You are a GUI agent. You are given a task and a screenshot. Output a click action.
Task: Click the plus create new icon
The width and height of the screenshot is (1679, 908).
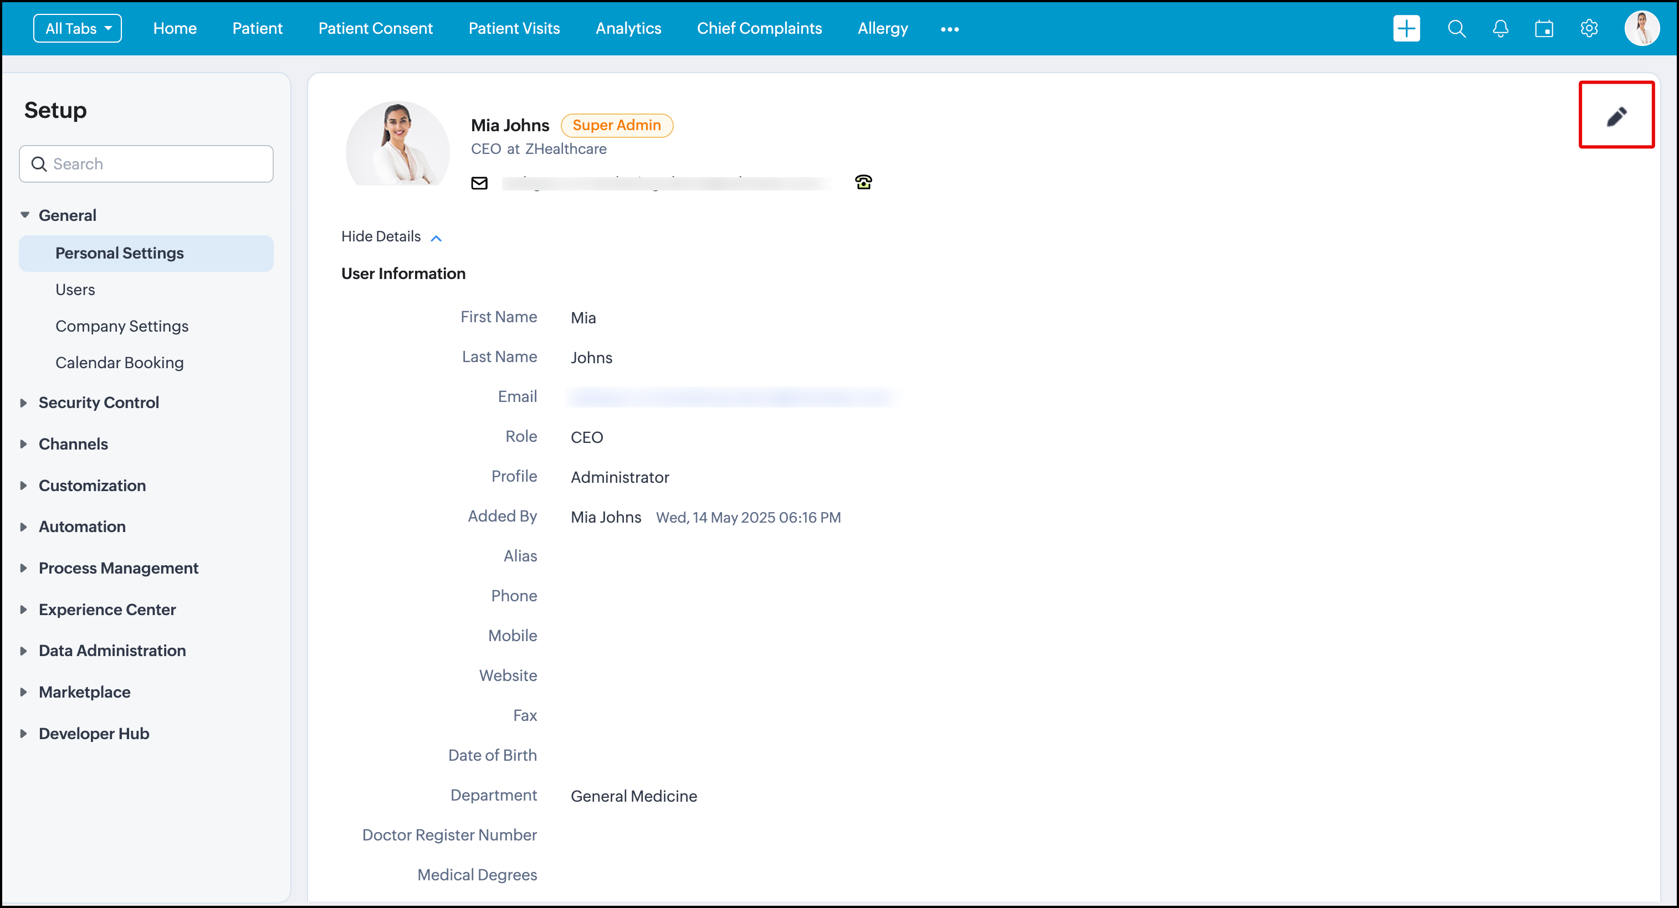point(1406,29)
